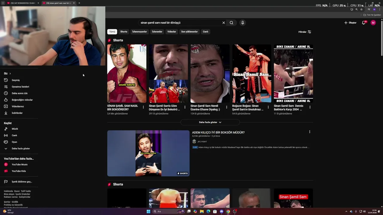Play the Dennis Bakhtov'a Karşı short thumbnail
Screen dimensions: 383x215
pyautogui.click(x=294, y=73)
